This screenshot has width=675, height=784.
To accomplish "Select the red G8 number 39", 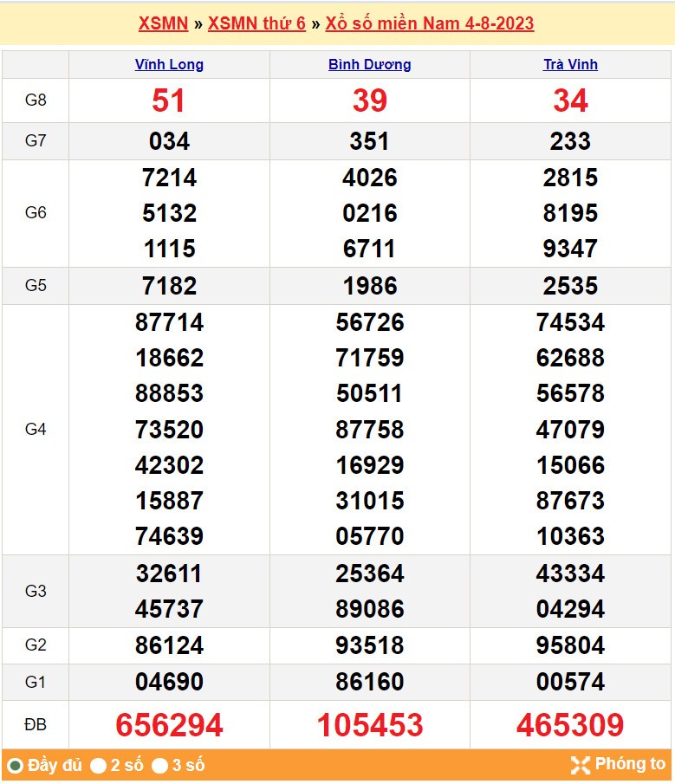I will (370, 101).
